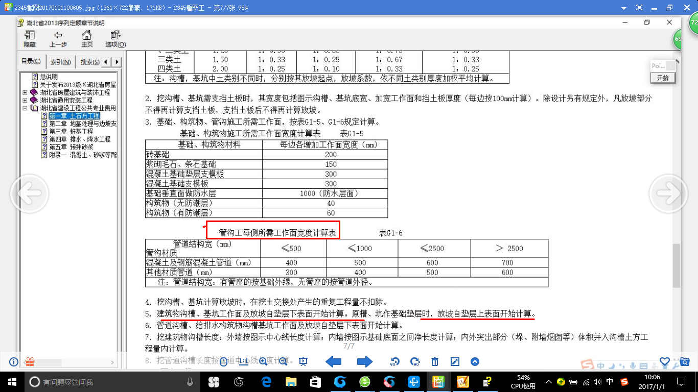The image size is (698, 392).
Task: Click the info icon in the viewer toolbar
Action: [14, 362]
